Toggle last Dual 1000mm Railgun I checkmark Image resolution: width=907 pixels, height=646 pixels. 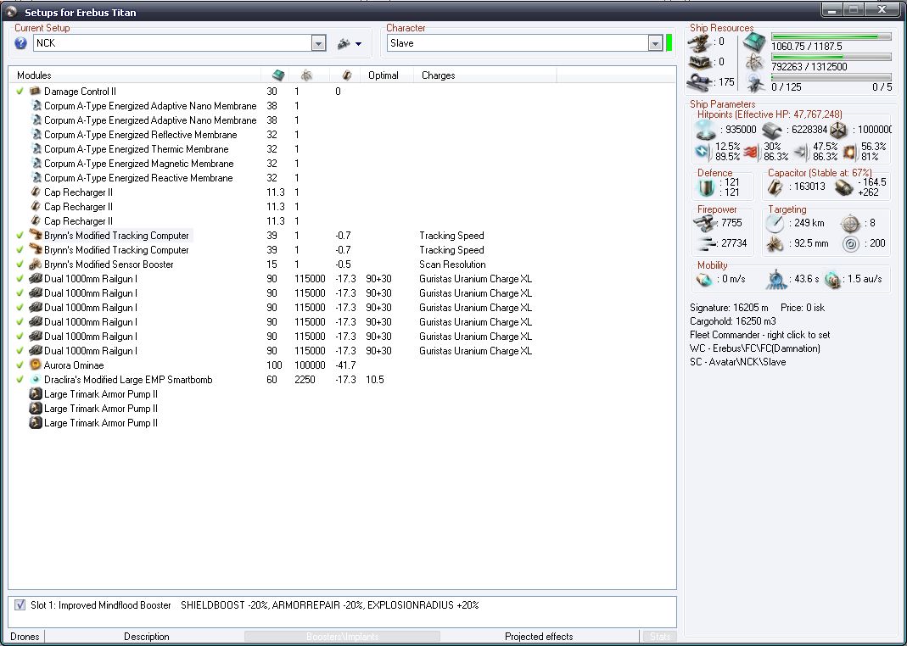[x=20, y=351]
